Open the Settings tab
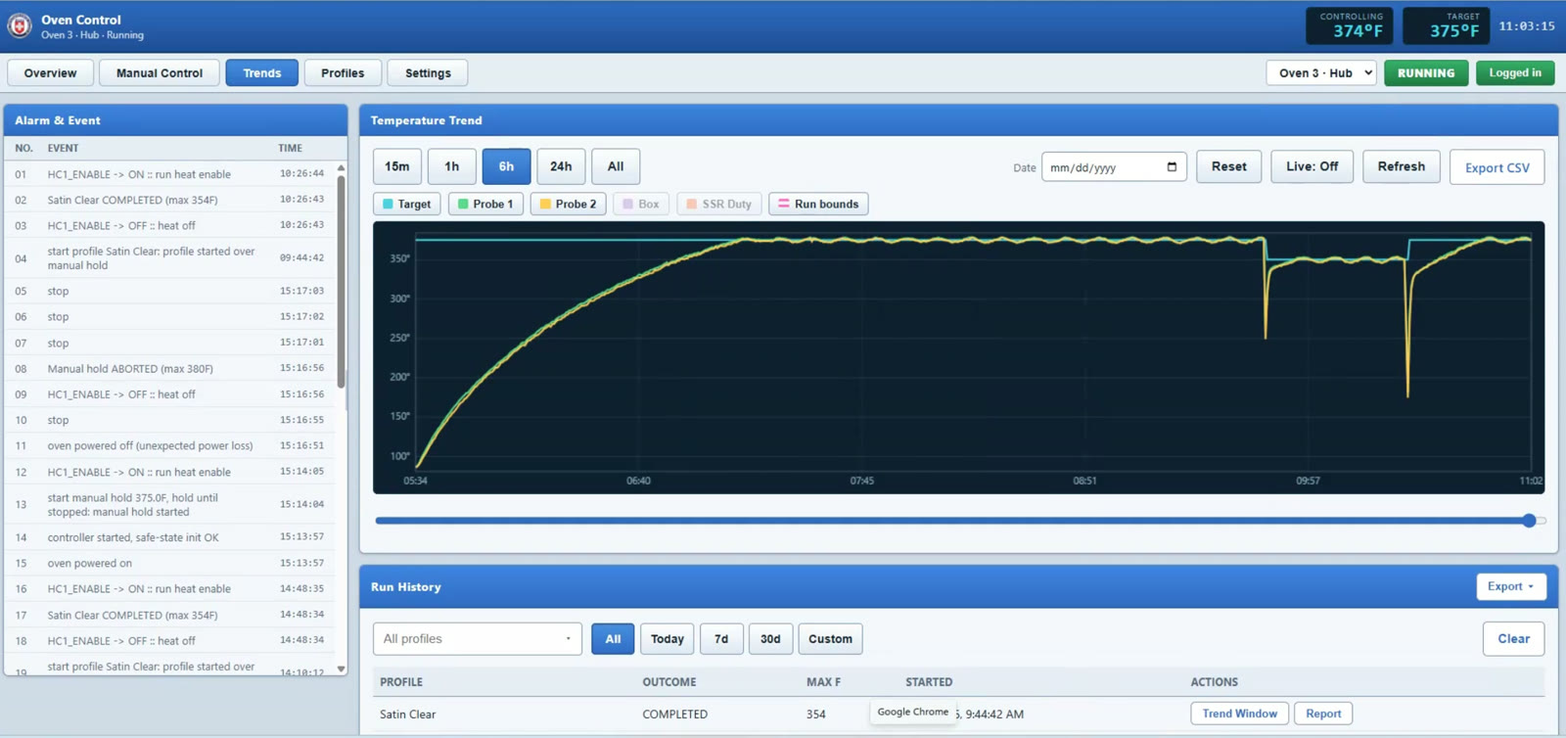 click(x=428, y=72)
